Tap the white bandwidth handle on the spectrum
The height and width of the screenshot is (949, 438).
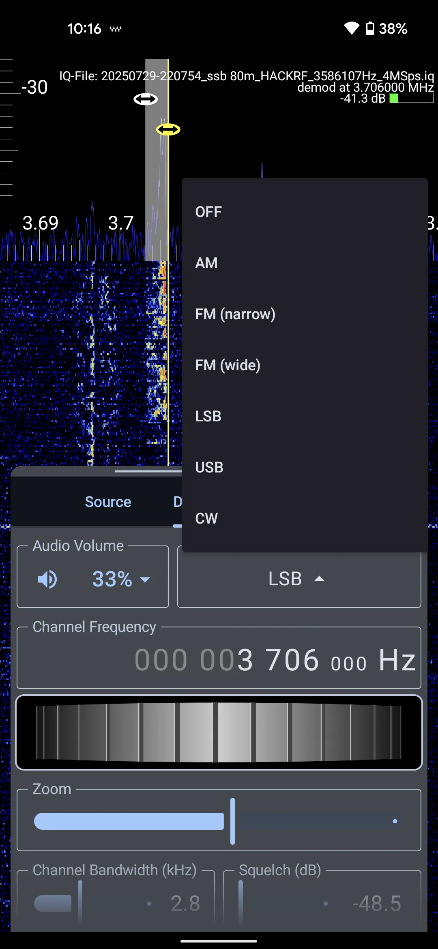(146, 99)
